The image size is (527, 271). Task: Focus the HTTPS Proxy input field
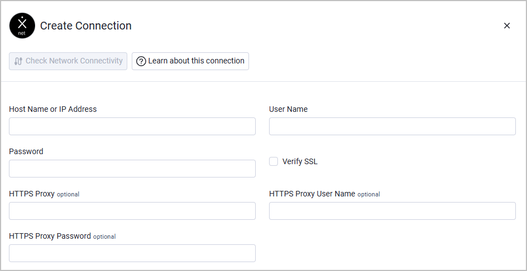pyautogui.click(x=132, y=211)
